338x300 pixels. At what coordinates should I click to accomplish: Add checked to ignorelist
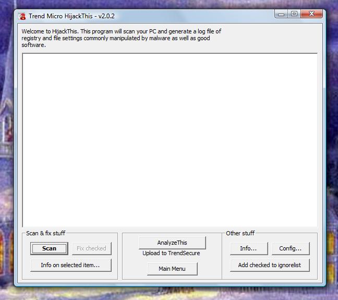[x=270, y=265]
